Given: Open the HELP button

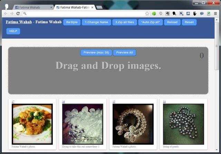Looking at the screenshot, I should pos(13,31).
